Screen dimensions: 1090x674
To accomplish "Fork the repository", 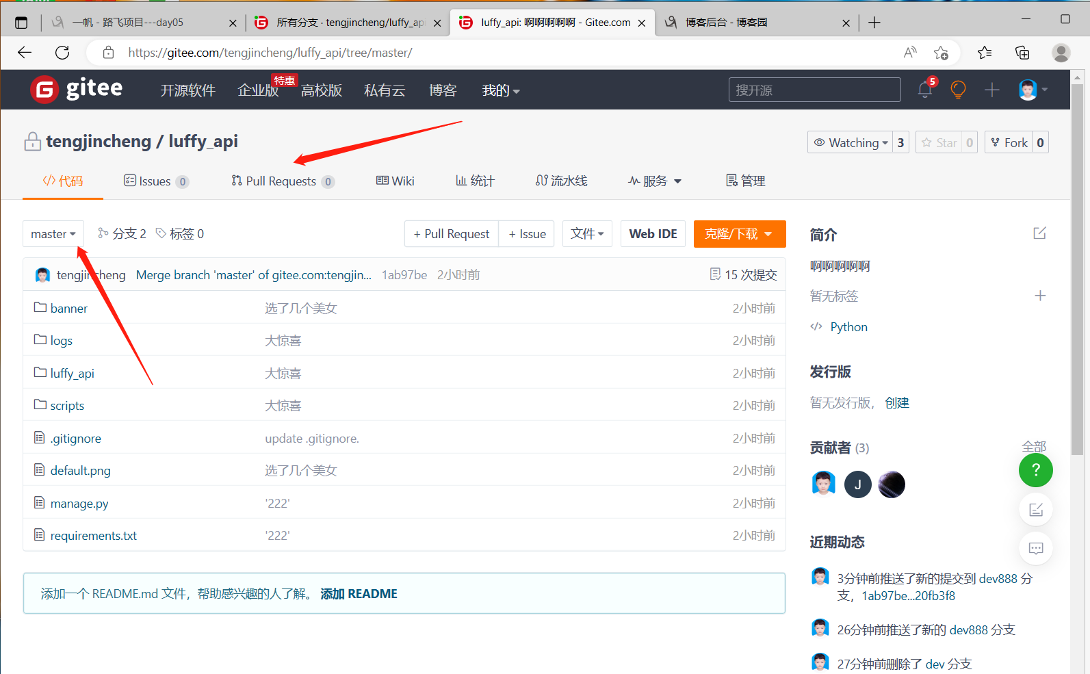I will tap(1009, 142).
